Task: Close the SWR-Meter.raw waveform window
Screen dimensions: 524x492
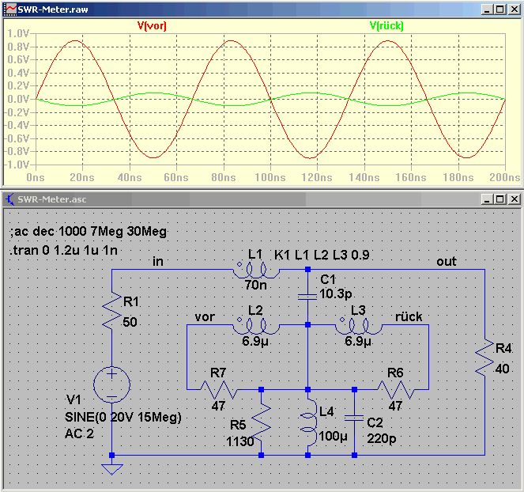Action: tap(514, 9)
